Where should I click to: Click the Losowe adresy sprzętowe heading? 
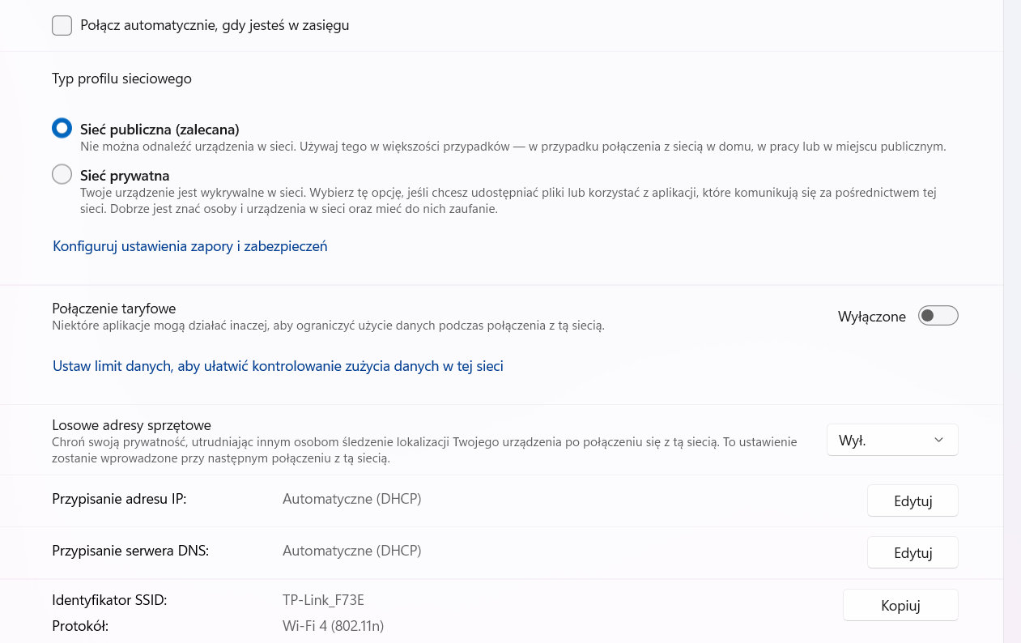pyautogui.click(x=131, y=425)
